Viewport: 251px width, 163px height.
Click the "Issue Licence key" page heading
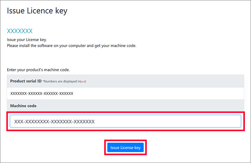click(x=37, y=11)
